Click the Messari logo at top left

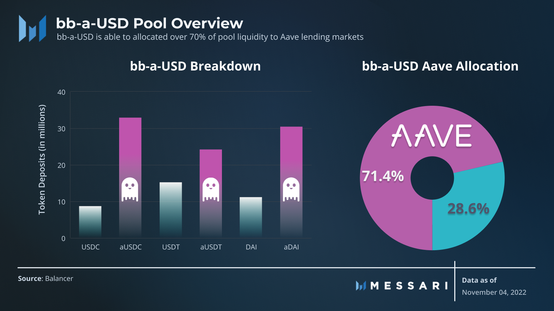[x=33, y=28]
